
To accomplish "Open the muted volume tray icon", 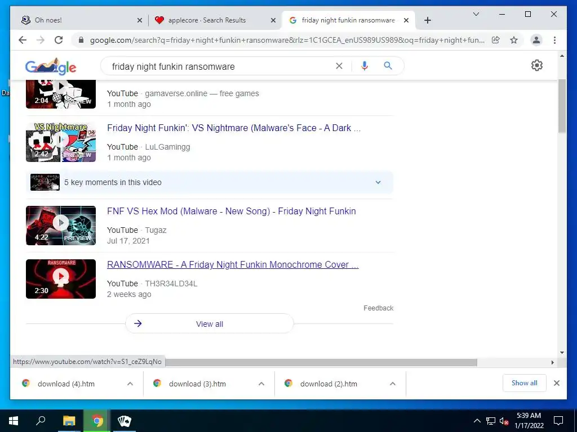I will click(x=504, y=421).
